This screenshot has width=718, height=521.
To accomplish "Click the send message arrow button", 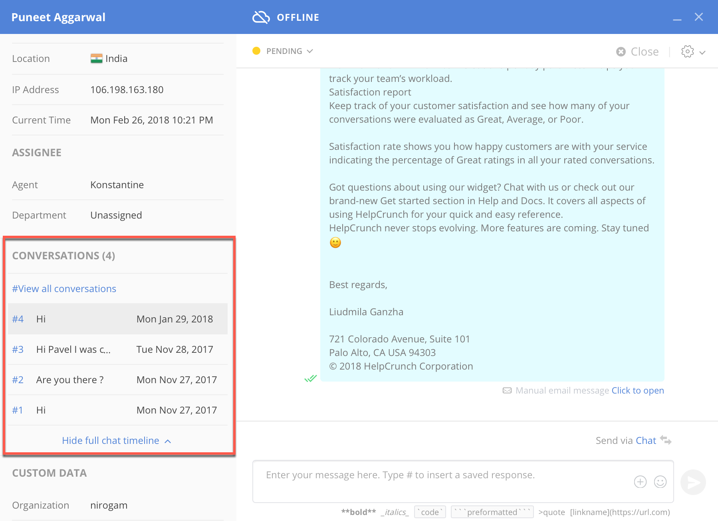I will [693, 482].
